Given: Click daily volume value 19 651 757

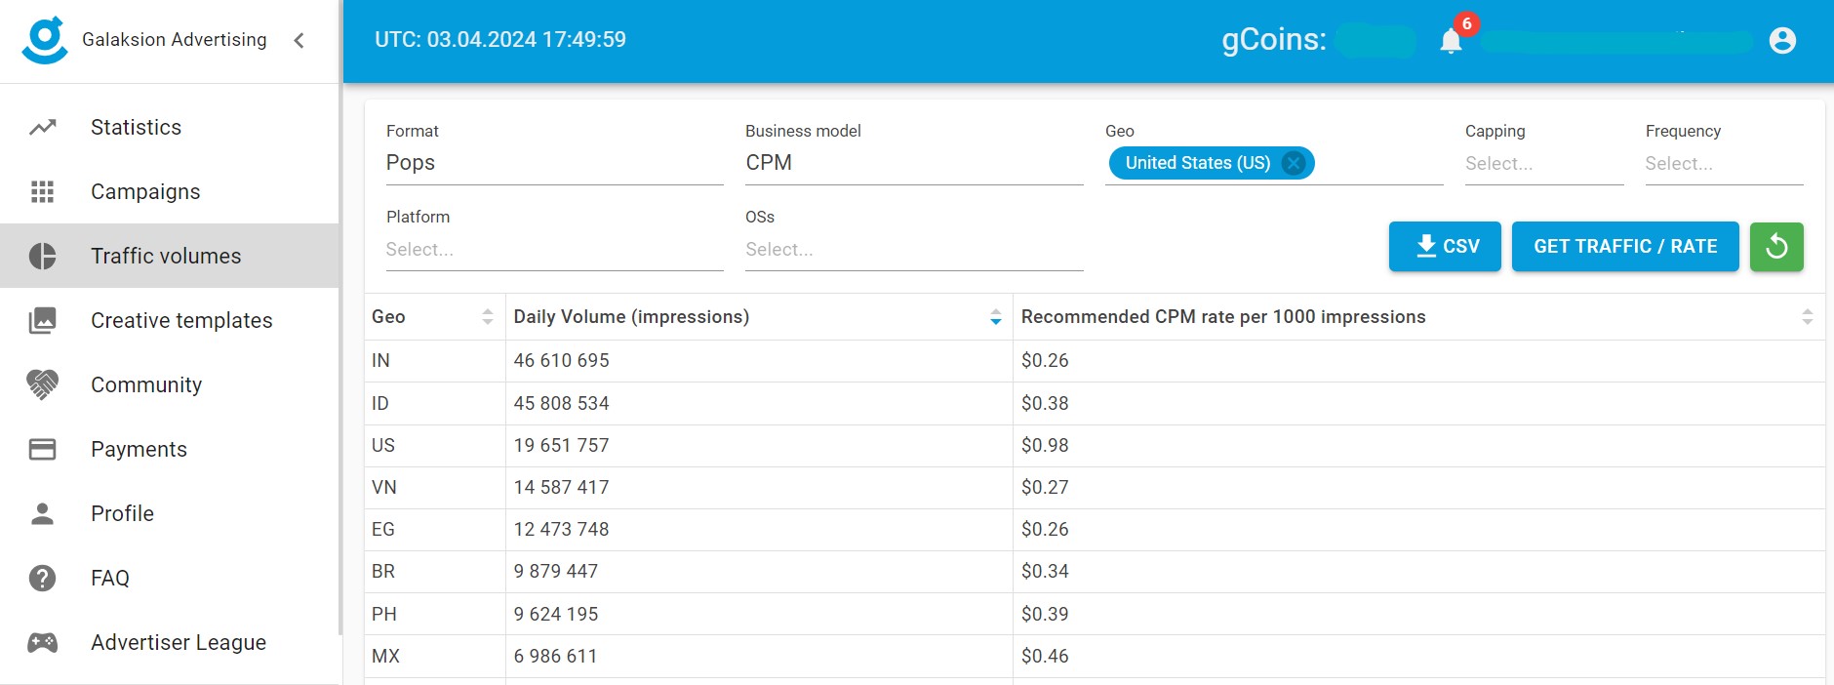Looking at the screenshot, I should tap(561, 445).
